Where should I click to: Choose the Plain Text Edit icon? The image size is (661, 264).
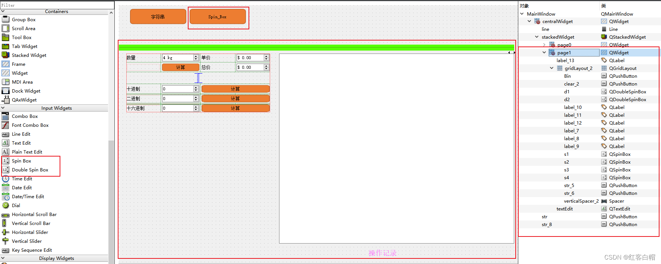6,152
